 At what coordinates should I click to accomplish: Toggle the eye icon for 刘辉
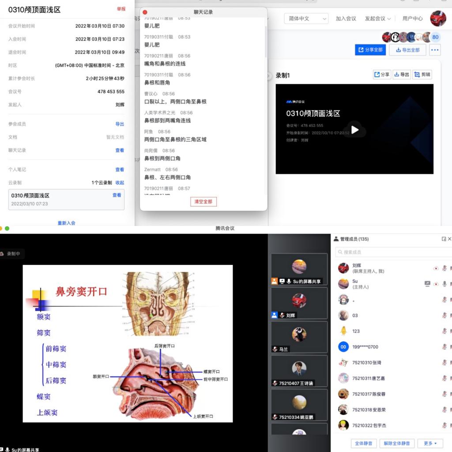436,268
